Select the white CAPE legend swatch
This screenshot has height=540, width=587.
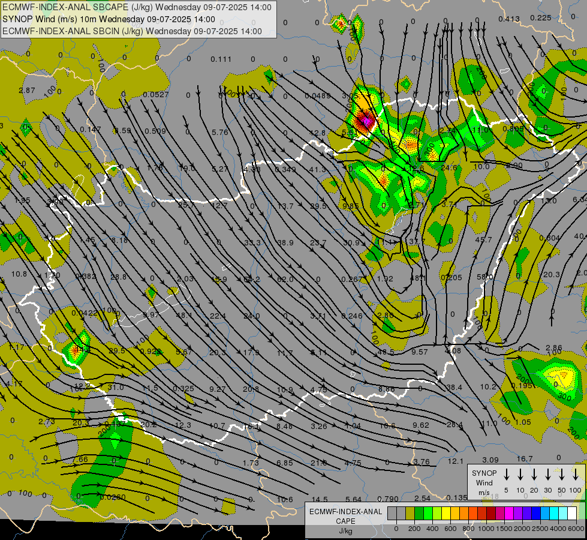pos(571,514)
